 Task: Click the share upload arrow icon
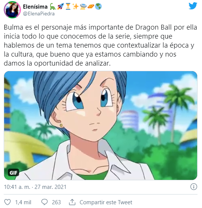coord(72,202)
